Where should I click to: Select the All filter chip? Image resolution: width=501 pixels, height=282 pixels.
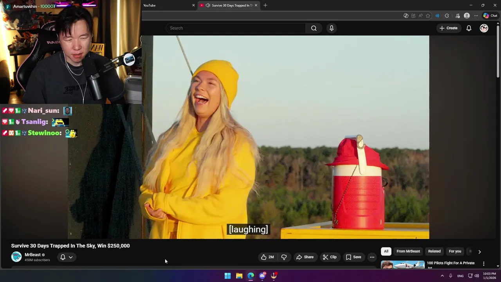tap(386, 251)
